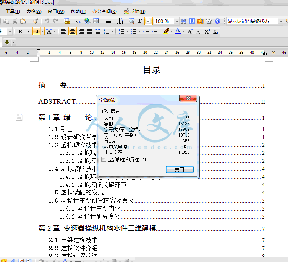Open help with question mark icon
The height and width of the screenshot is (262, 288).
point(217,21)
